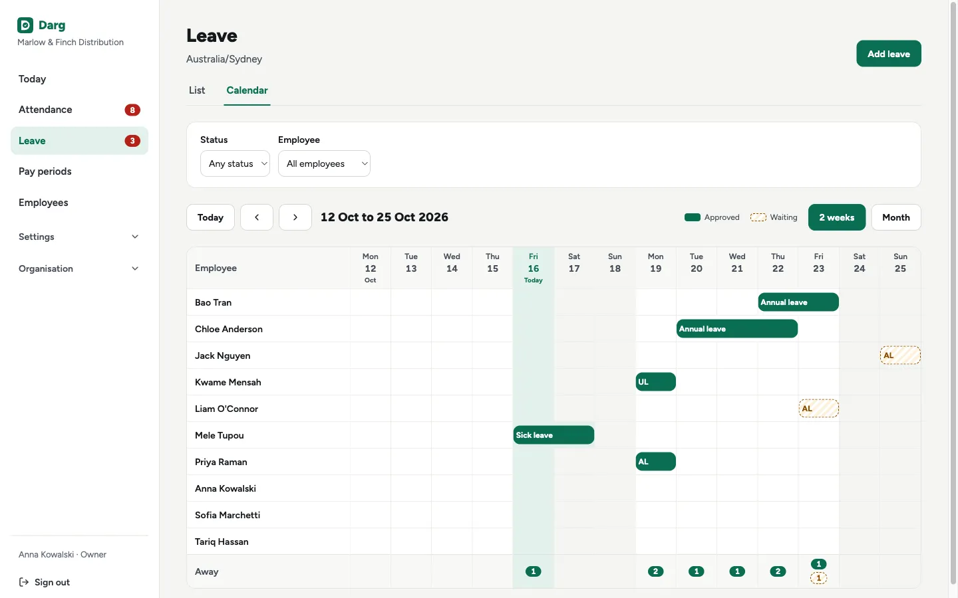Go to previous period with left chevron
This screenshot has height=598, width=958.
[x=257, y=217]
